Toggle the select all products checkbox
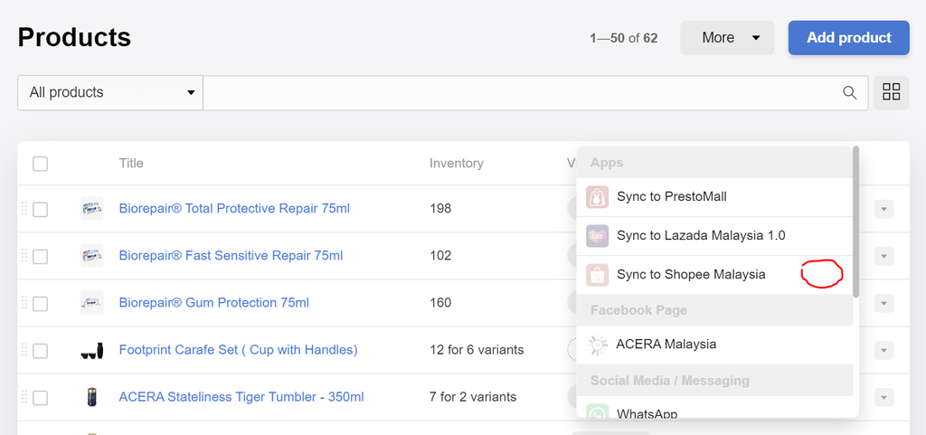This screenshot has width=926, height=435. pos(40,164)
